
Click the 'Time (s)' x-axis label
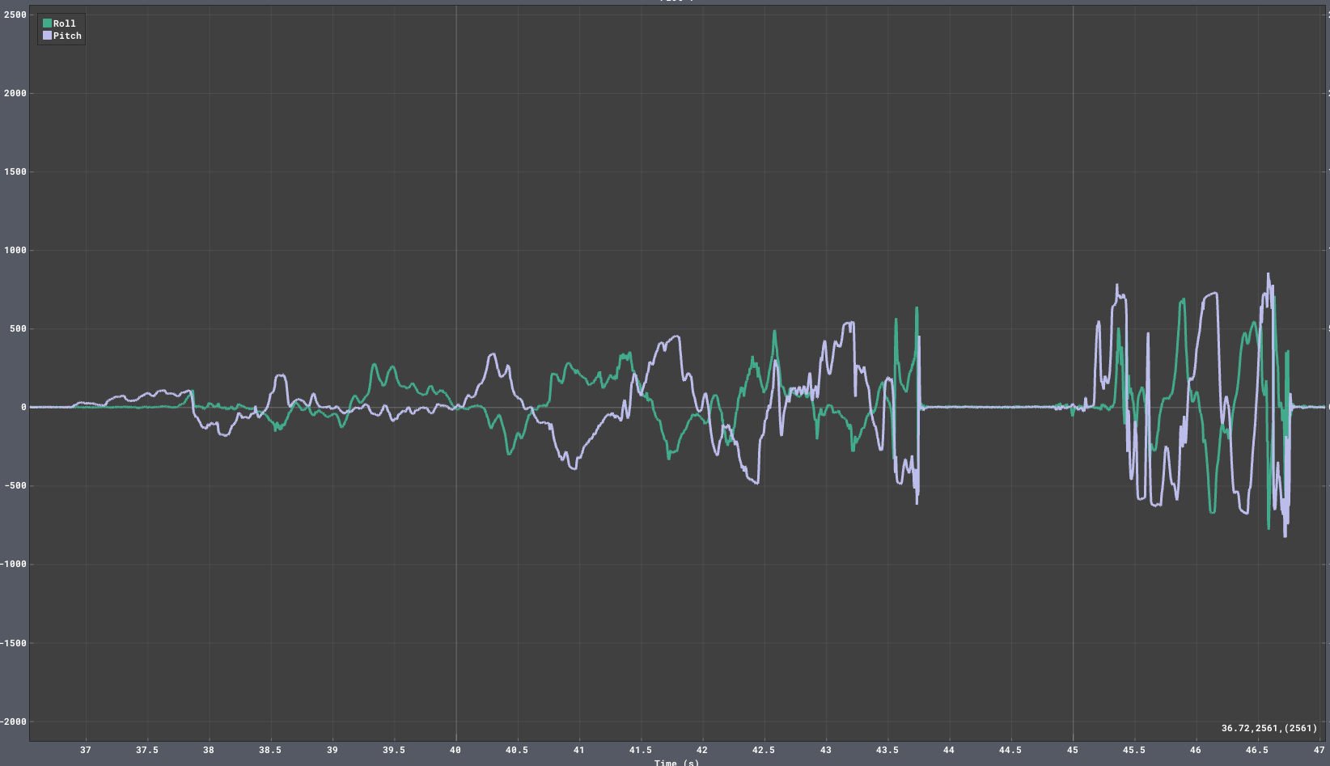[x=676, y=762]
